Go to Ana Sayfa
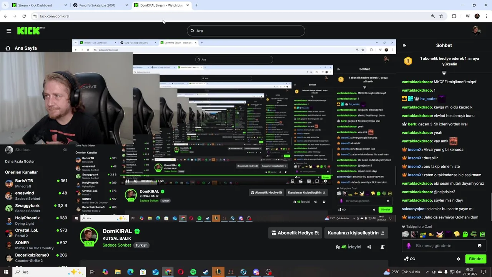The height and width of the screenshot is (277, 492). (26, 48)
